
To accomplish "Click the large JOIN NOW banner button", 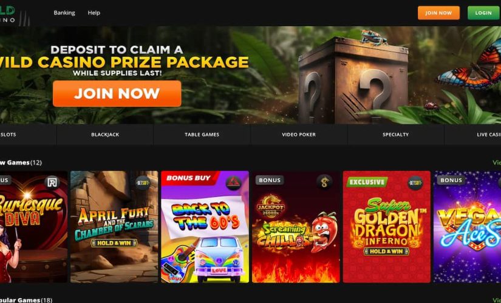I will point(117,93).
